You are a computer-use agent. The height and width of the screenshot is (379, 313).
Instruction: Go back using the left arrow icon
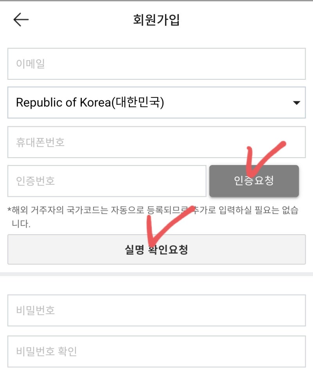click(21, 19)
